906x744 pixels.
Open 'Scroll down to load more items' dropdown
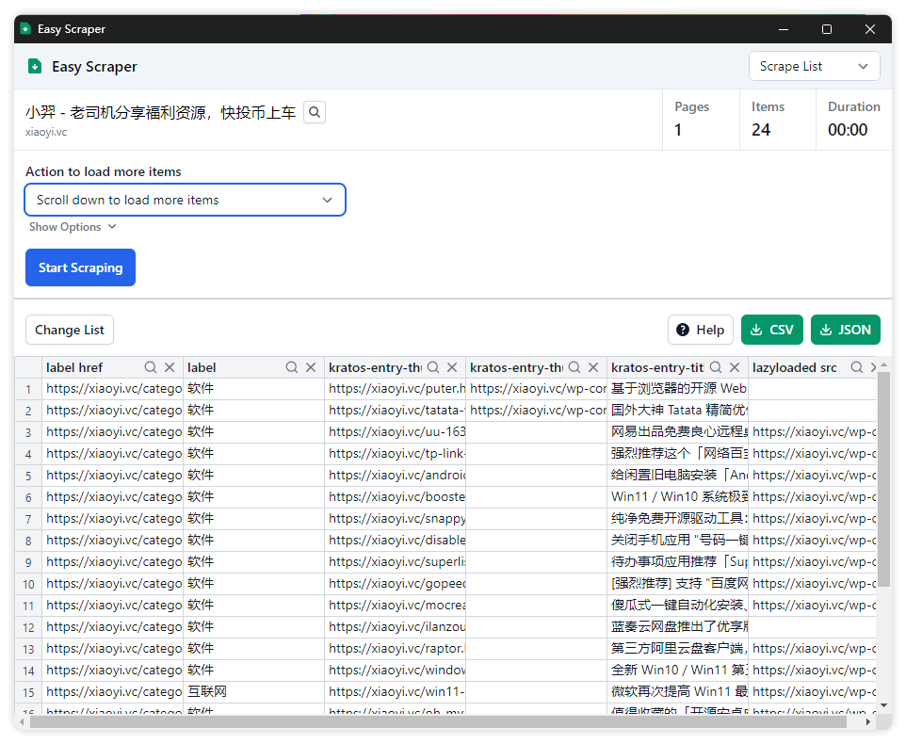click(185, 200)
